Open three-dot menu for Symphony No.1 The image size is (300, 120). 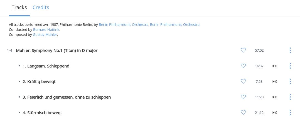pos(290,50)
